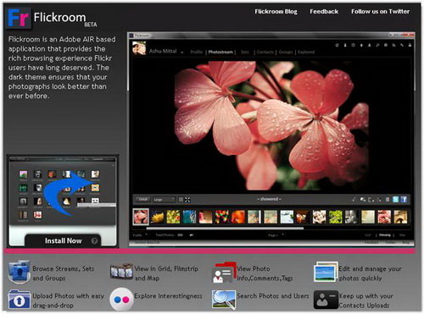This screenshot has height=314, width=424.
Task: Open the Large size dropdown
Action: (x=164, y=200)
